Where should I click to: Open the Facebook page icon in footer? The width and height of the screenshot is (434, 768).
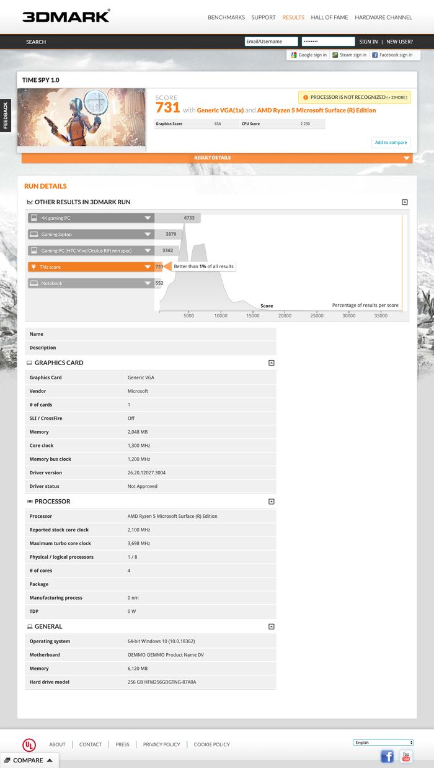pyautogui.click(x=387, y=756)
